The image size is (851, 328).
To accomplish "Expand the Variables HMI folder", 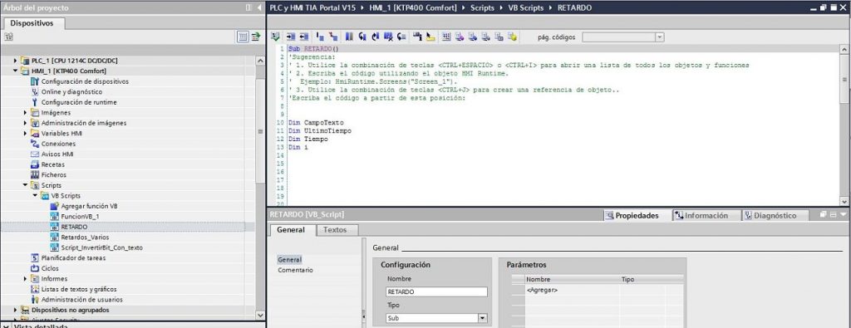I will point(26,134).
